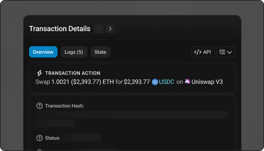
Task: Click the Transaction Hash label
Action: pyautogui.click(x=65, y=106)
